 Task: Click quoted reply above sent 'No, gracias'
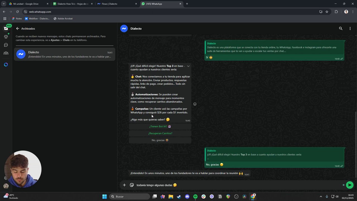click(274, 155)
